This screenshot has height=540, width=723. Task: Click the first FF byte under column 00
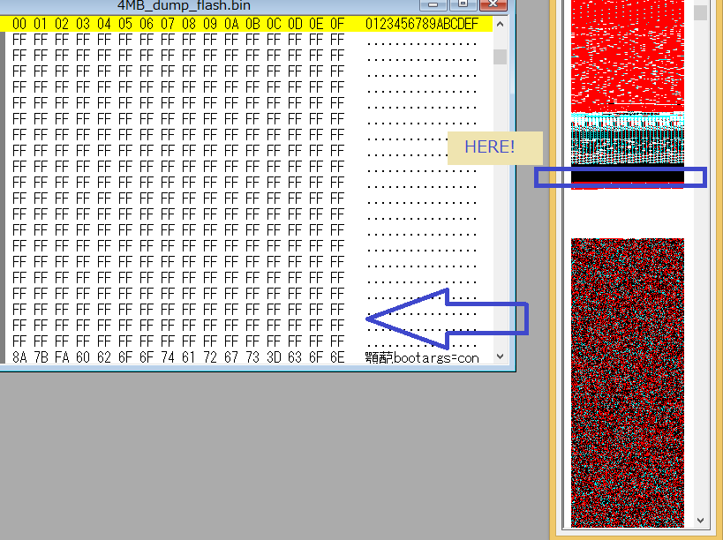[19, 40]
